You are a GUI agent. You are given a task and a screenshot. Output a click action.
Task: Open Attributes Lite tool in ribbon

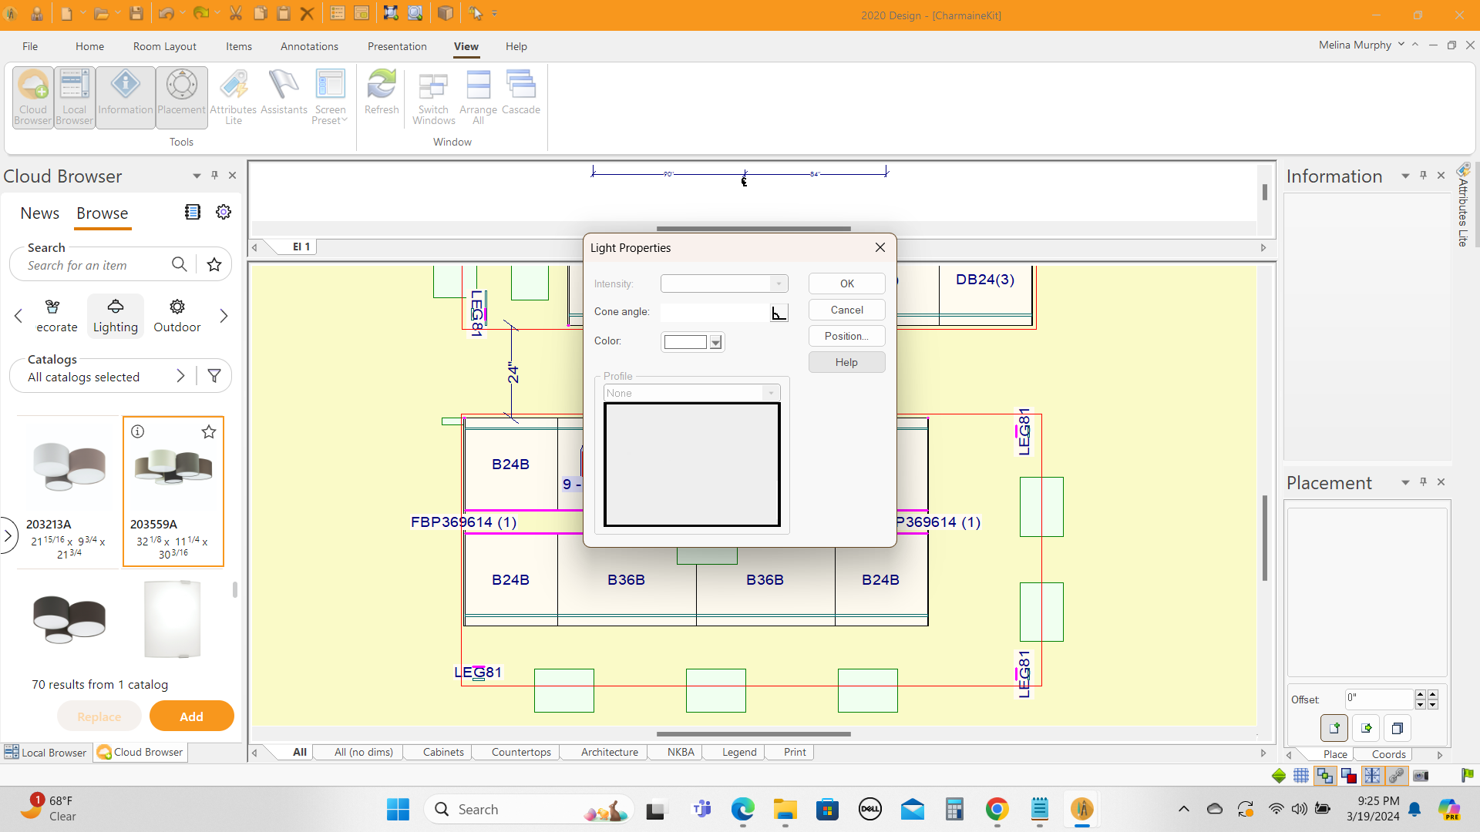point(234,97)
